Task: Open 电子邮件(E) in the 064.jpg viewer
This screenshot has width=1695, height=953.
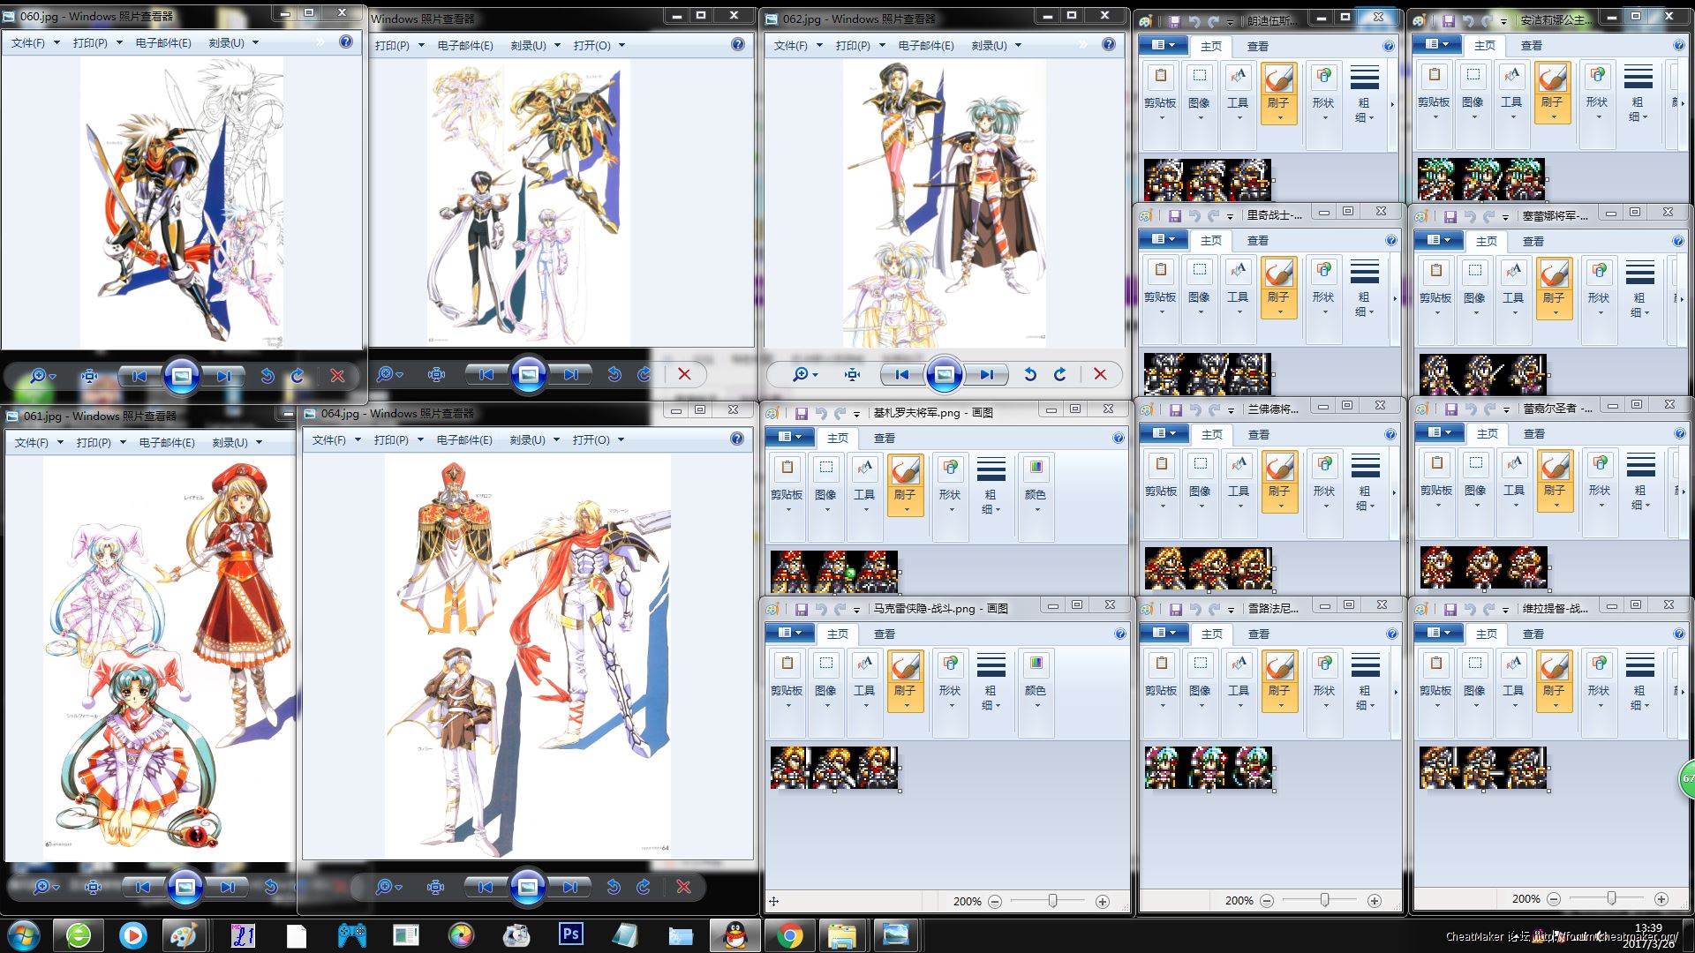Action: (464, 439)
